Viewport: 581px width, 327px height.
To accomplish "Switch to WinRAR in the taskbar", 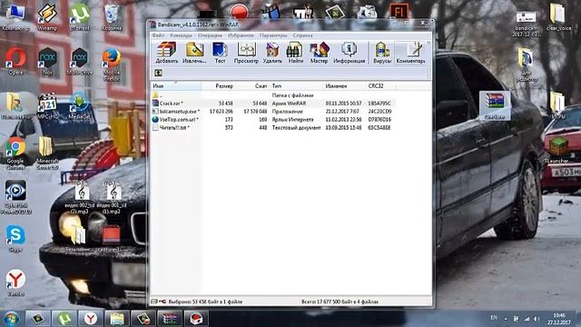I will (x=170, y=319).
